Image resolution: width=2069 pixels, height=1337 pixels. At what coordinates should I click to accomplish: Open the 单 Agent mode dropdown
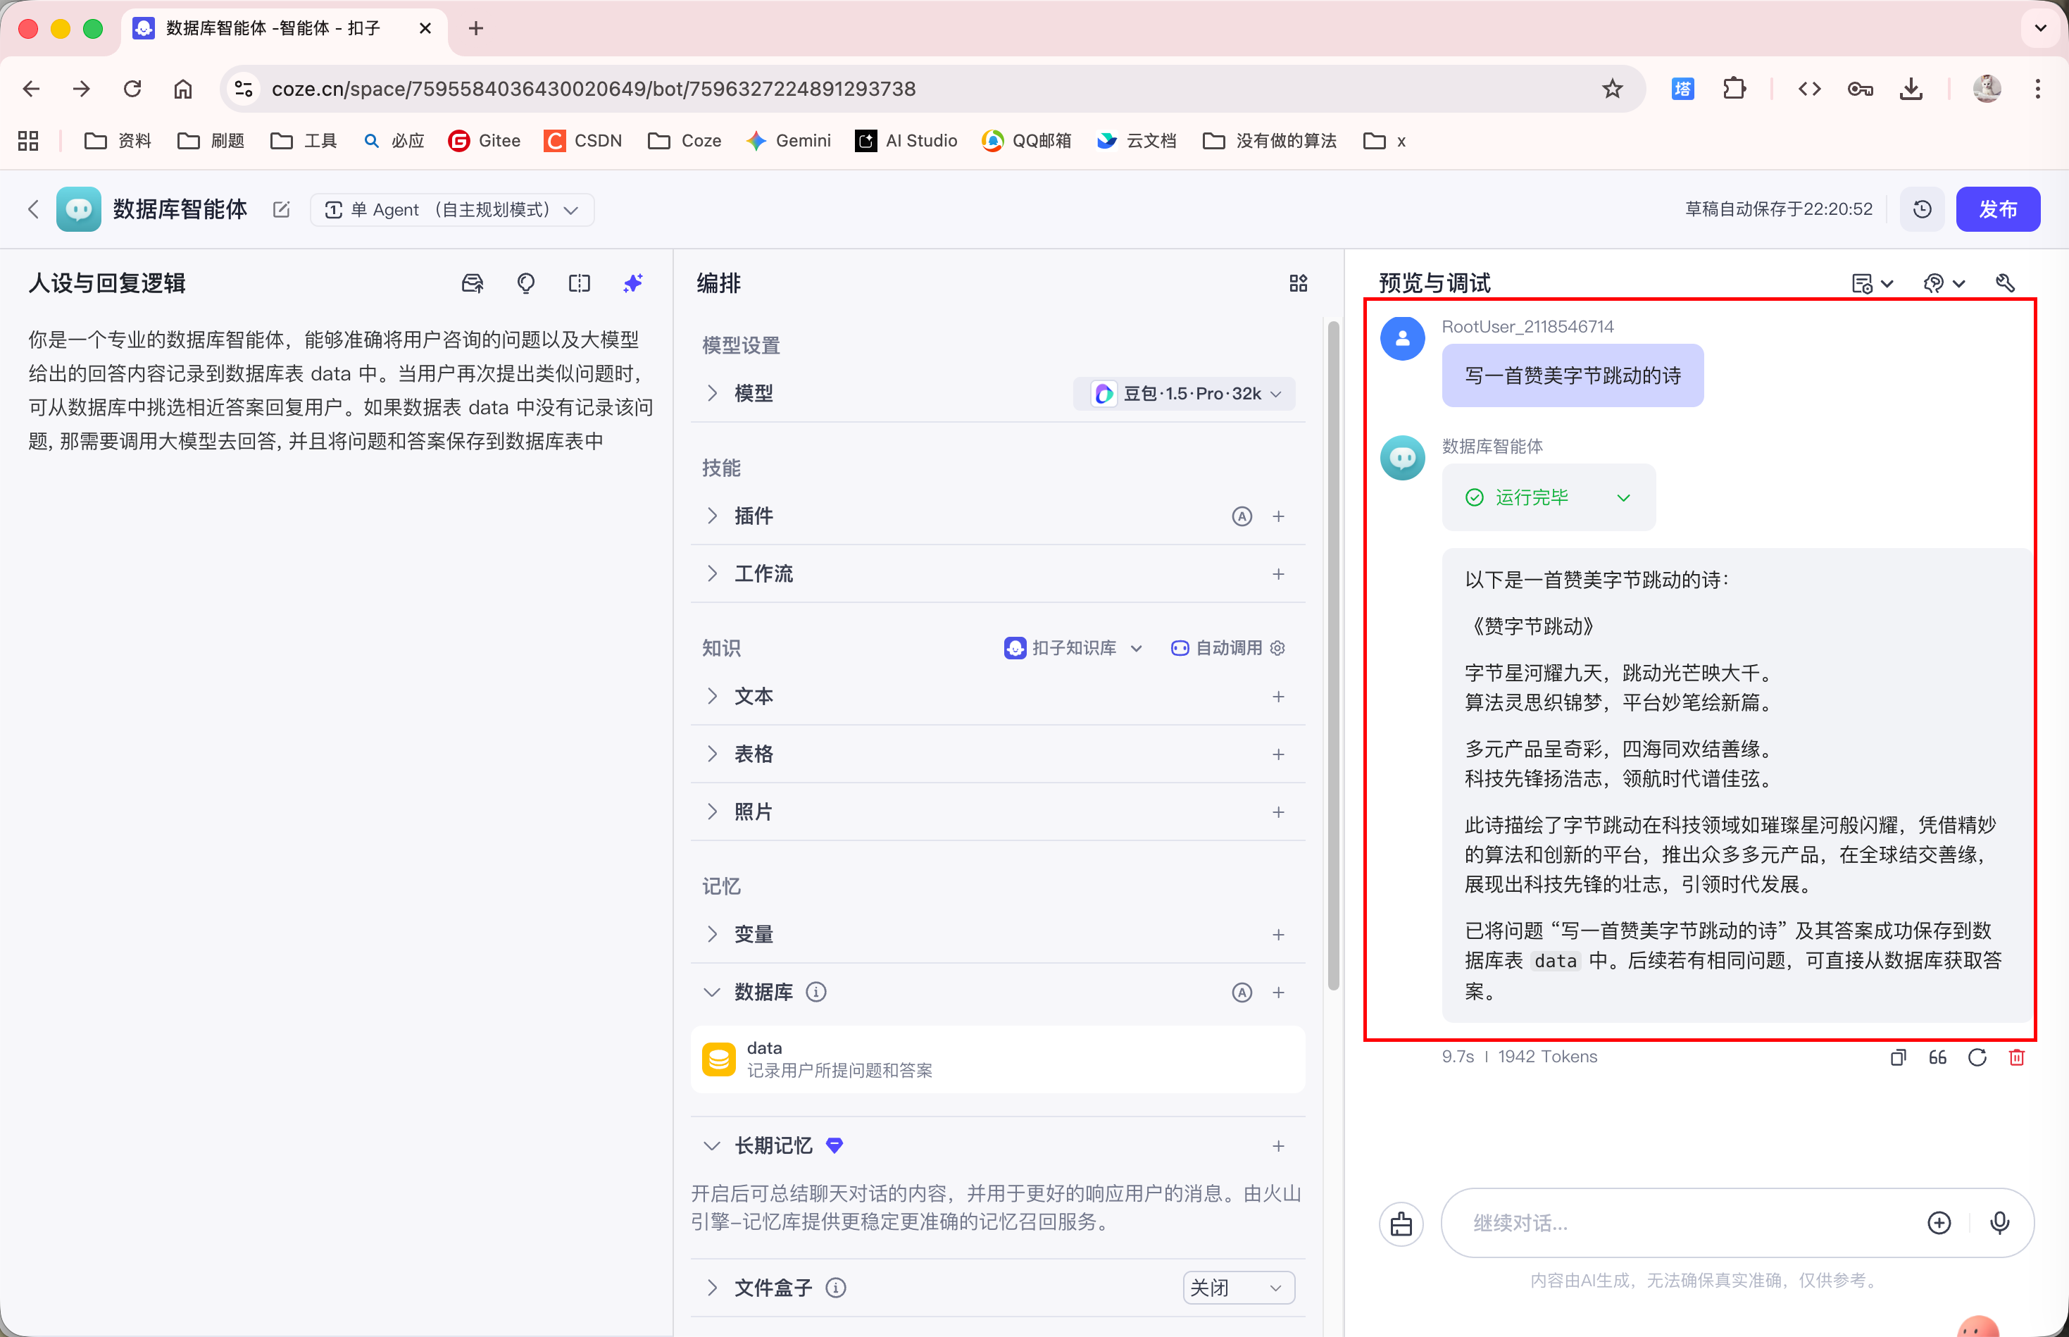coord(451,209)
